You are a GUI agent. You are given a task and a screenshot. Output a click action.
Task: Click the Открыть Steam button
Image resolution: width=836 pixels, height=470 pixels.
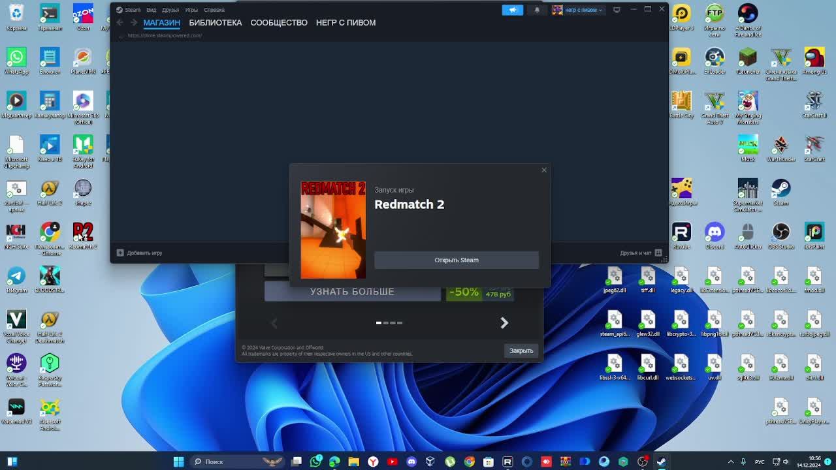point(457,260)
